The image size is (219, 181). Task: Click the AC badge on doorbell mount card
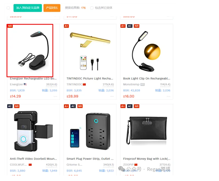point(10,106)
